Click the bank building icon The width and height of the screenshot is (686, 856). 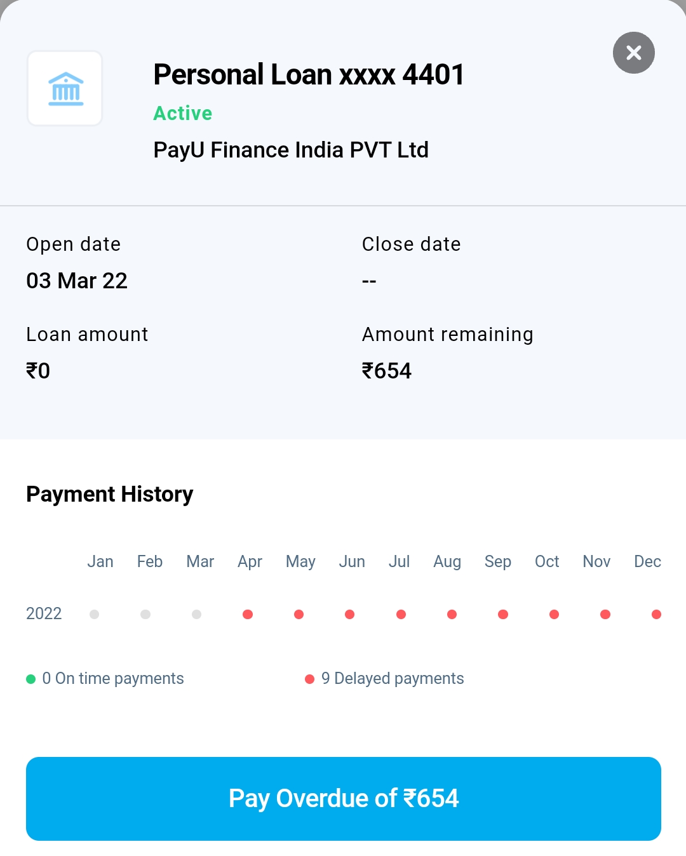65,88
